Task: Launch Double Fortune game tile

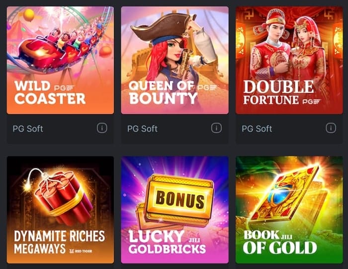Action: click(289, 60)
